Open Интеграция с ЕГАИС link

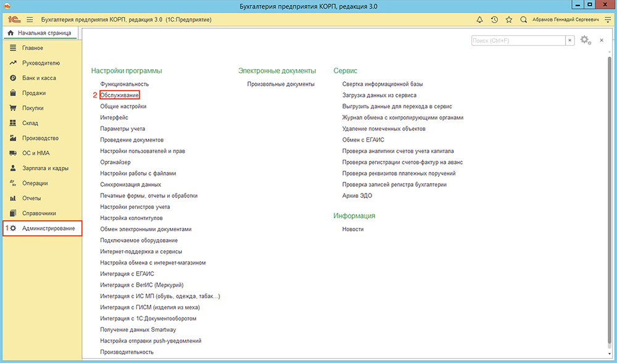127,274
